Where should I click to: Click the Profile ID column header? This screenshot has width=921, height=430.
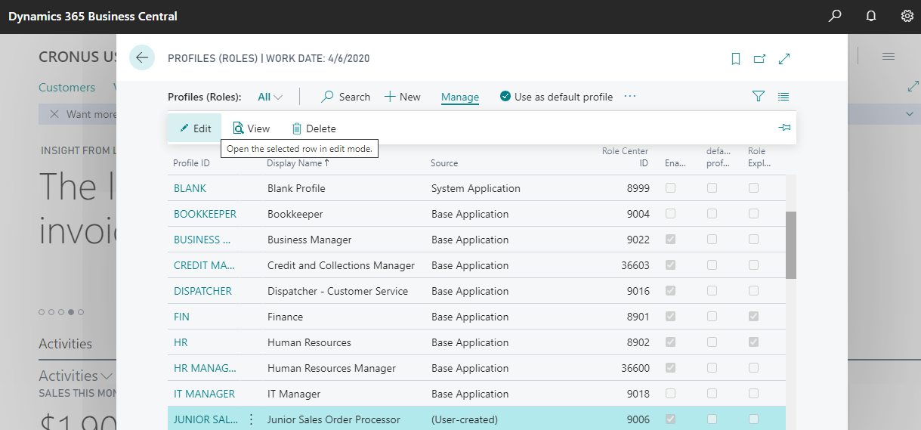point(191,162)
